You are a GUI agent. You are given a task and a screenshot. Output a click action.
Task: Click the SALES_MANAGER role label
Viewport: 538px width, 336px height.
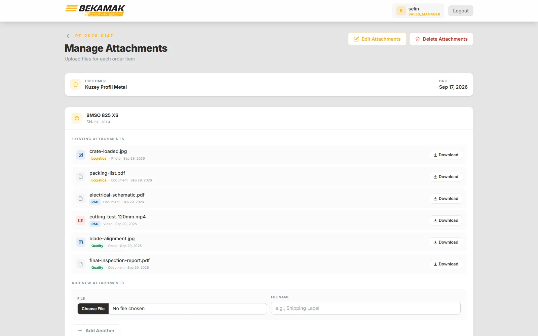[x=424, y=14]
